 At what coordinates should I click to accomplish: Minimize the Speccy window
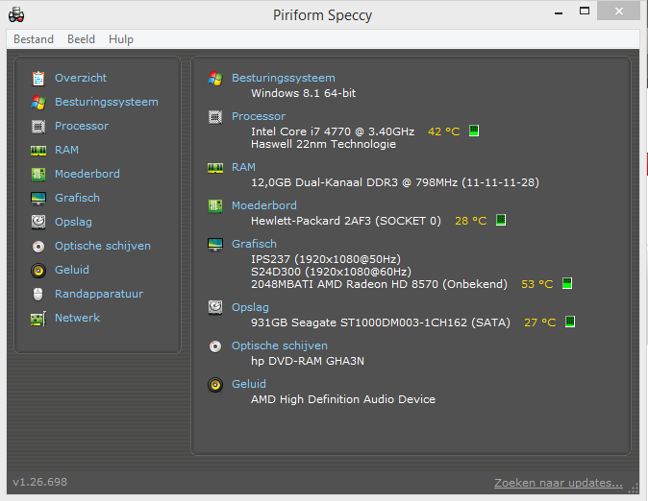coord(559,12)
